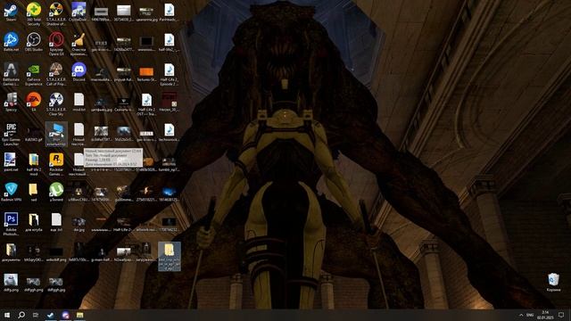Select S.T.A.L.K.E.R. Call of Pripyat shortcut
This screenshot has height=321, width=571.
coord(56,73)
